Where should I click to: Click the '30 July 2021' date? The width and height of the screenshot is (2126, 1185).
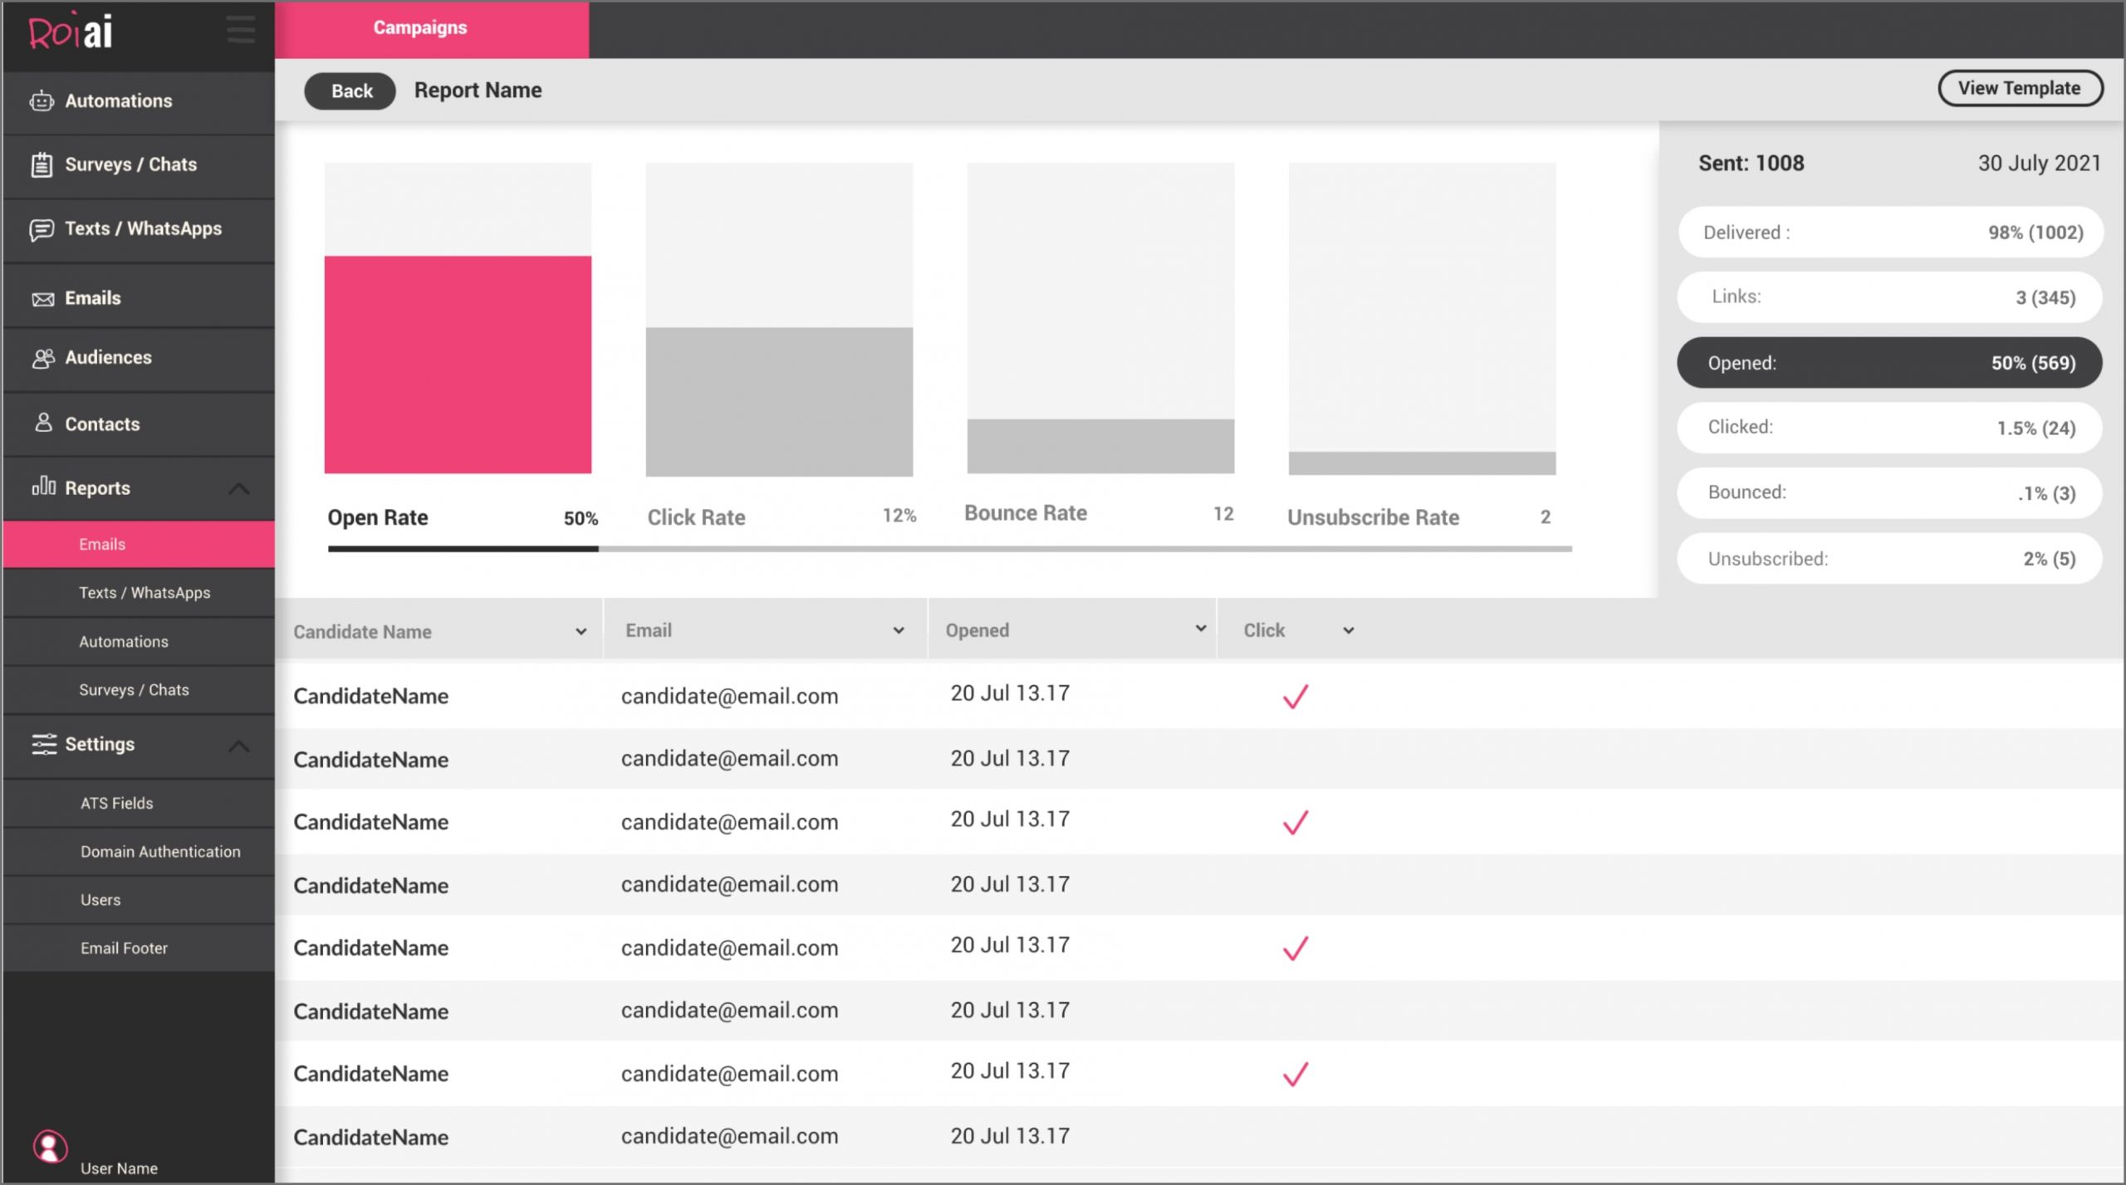coord(2039,164)
